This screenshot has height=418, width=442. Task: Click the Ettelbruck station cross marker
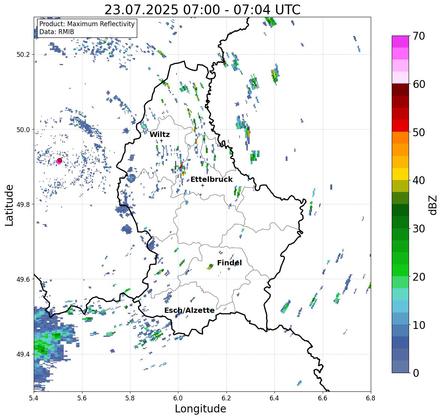(x=203, y=185)
